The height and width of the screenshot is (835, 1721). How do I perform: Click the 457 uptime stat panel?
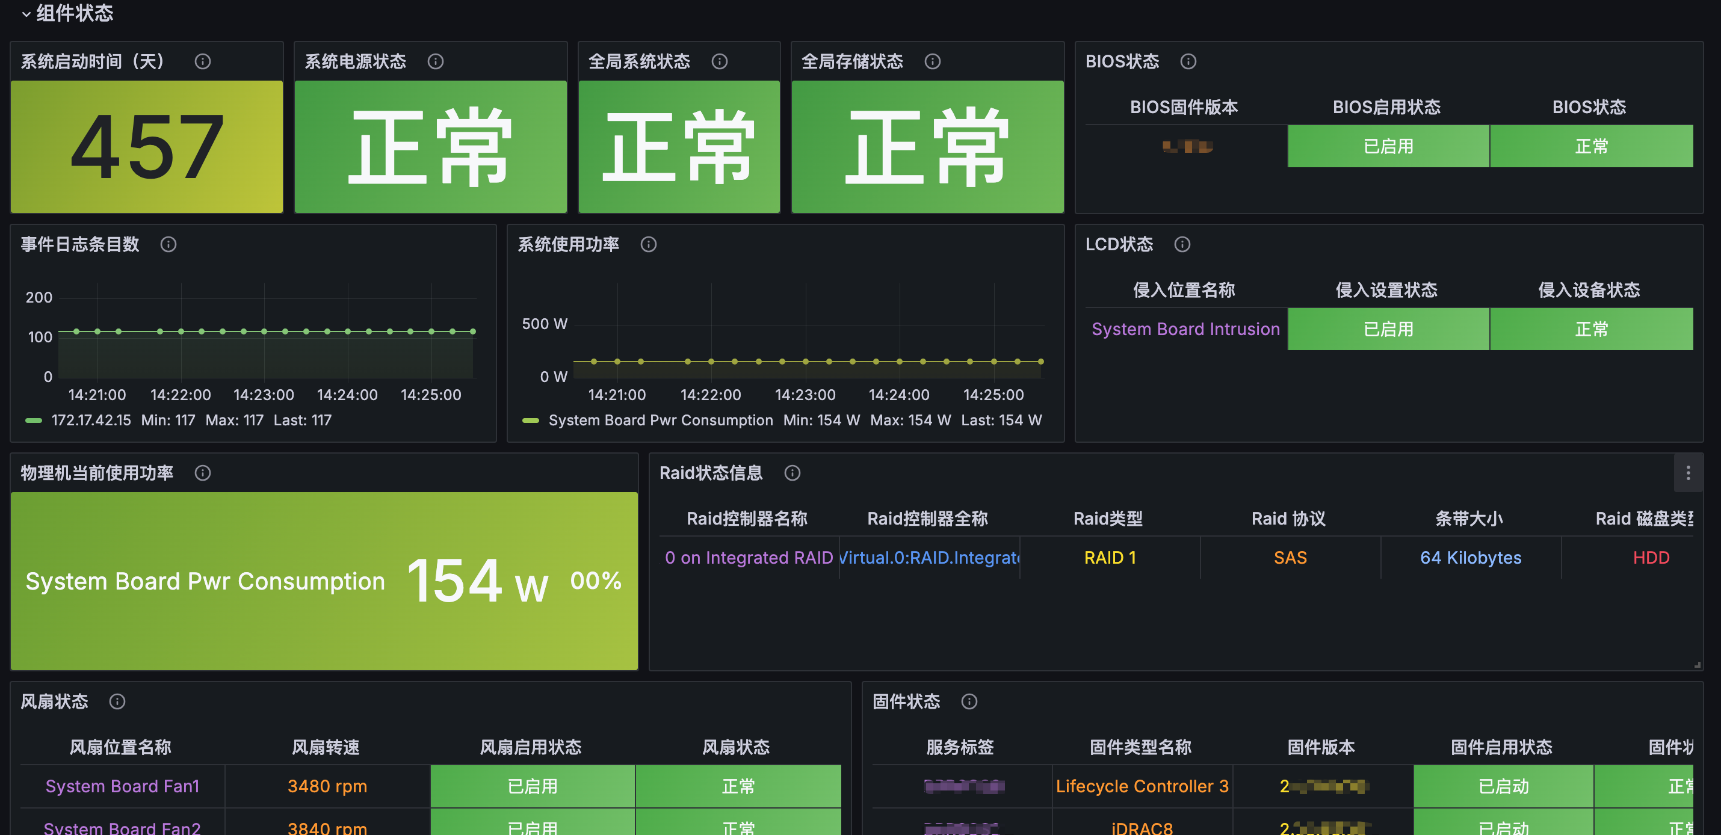(147, 147)
